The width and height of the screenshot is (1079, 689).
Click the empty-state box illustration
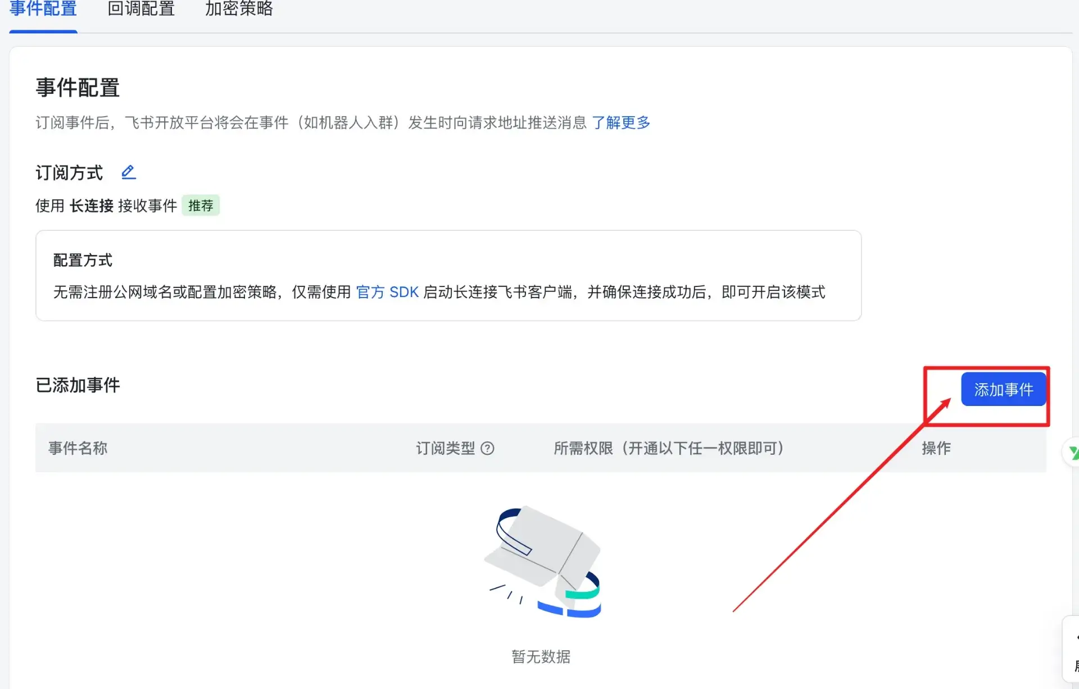click(543, 562)
